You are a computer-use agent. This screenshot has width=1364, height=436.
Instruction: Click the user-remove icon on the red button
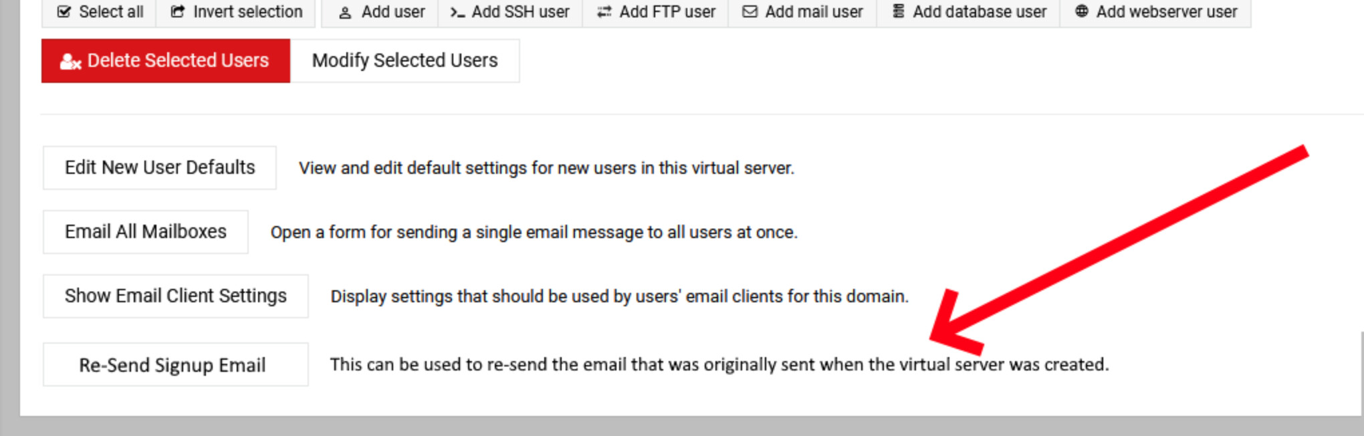[70, 62]
